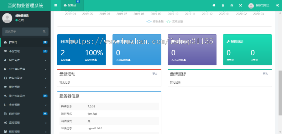The width and height of the screenshot is (282, 134).
Task: Click the 已受理 label on the repair card
Action: (254, 60)
